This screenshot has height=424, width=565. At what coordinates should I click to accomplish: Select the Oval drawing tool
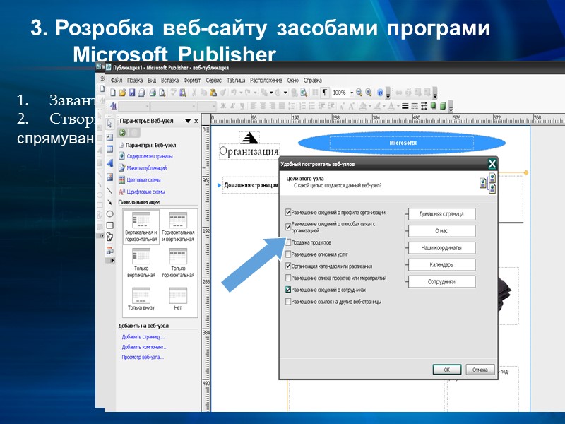click(x=109, y=214)
